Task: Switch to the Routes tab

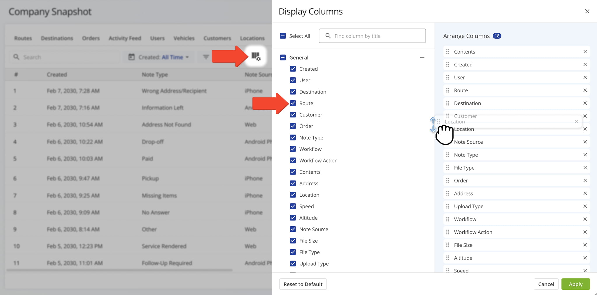Action: point(23,38)
